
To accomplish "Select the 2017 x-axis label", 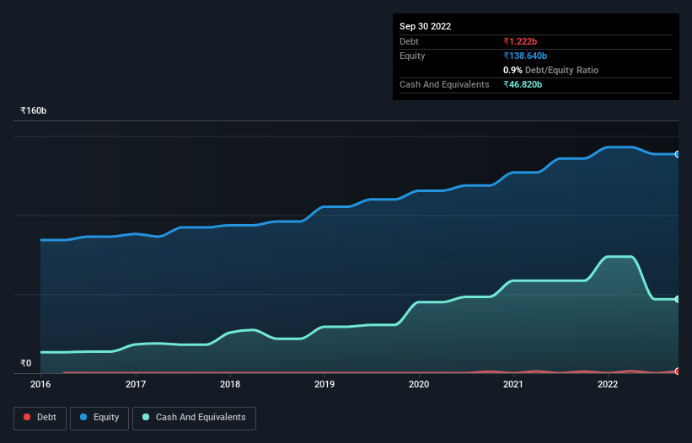I will point(136,384).
